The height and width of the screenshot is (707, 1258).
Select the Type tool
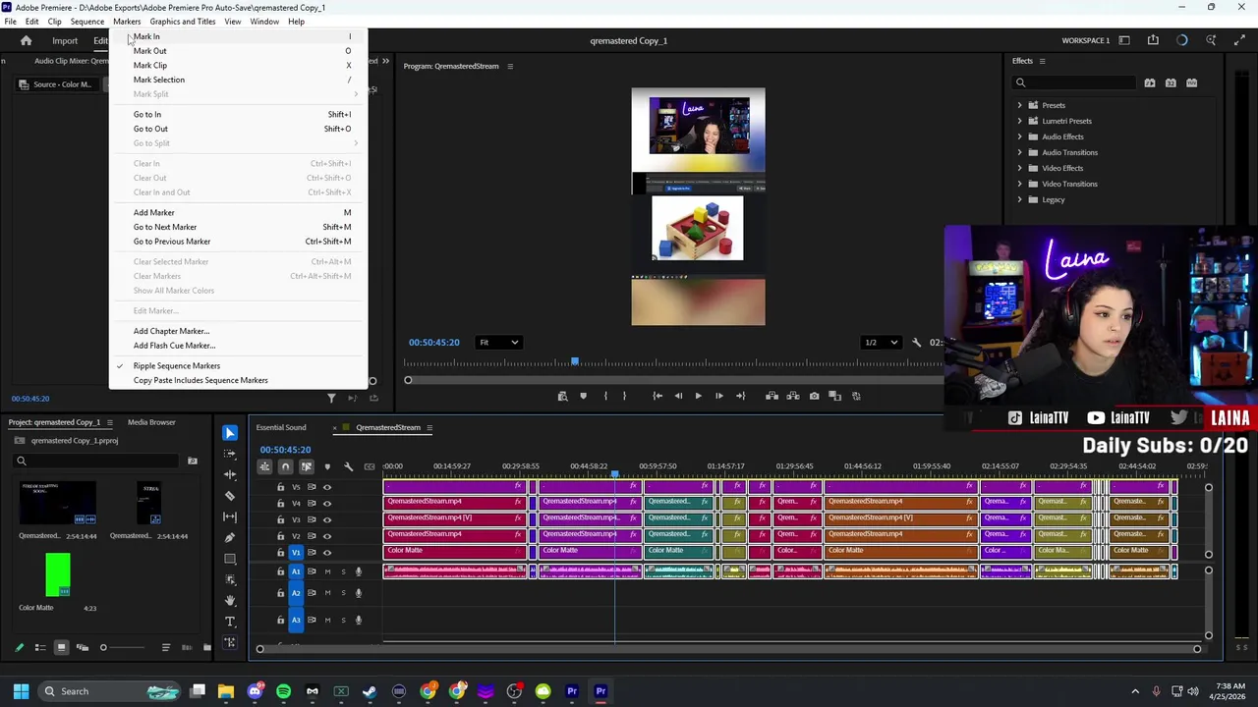230,622
